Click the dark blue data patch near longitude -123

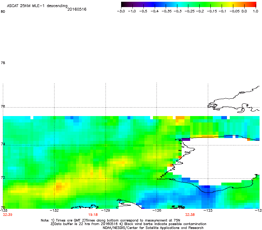207,186
